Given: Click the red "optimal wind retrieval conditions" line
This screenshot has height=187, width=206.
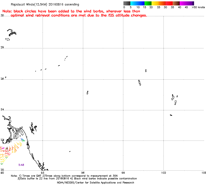Looking at the screenshot, I should 79,15.
